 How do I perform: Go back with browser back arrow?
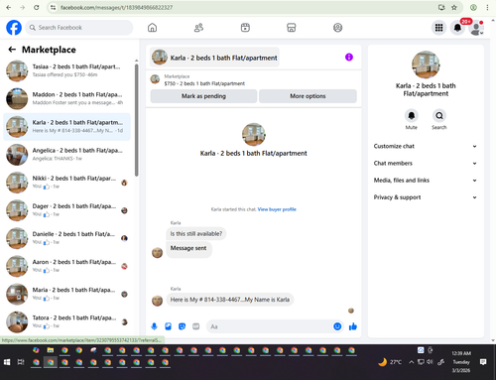[x=9, y=7]
